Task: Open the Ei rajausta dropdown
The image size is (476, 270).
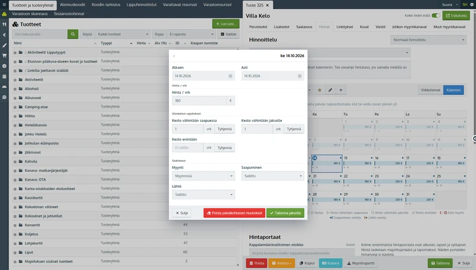Action: point(191,34)
